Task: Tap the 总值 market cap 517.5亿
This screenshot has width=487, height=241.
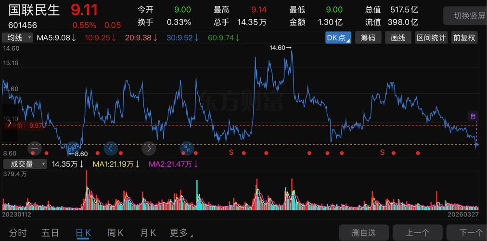Action: tap(404, 10)
